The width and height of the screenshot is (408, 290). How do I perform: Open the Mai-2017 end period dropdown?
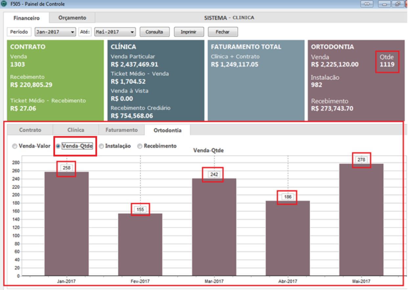click(115, 32)
